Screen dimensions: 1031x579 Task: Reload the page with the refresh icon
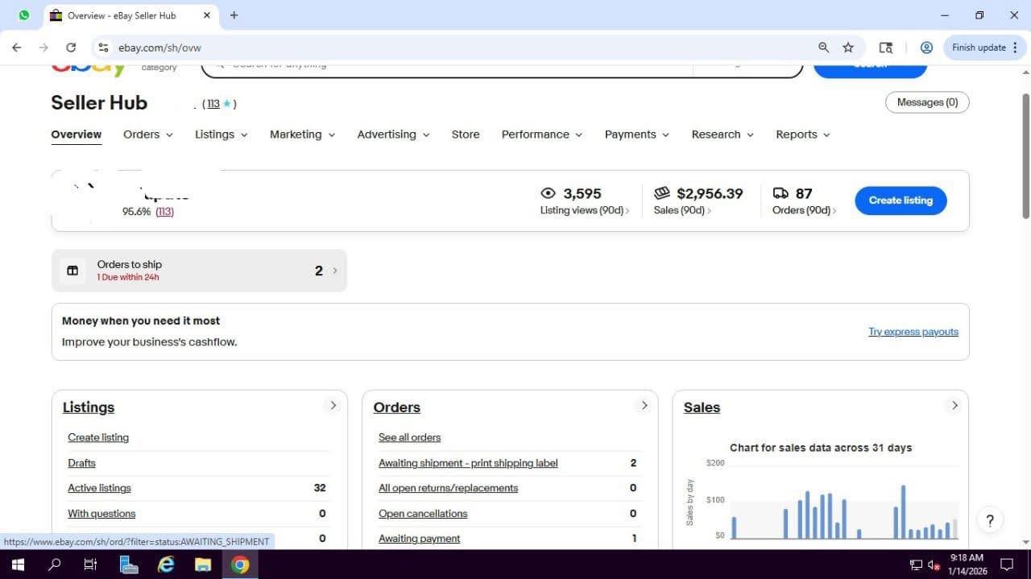[x=71, y=48]
